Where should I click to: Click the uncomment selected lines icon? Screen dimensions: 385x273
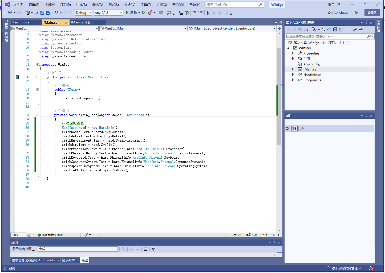[201, 13]
